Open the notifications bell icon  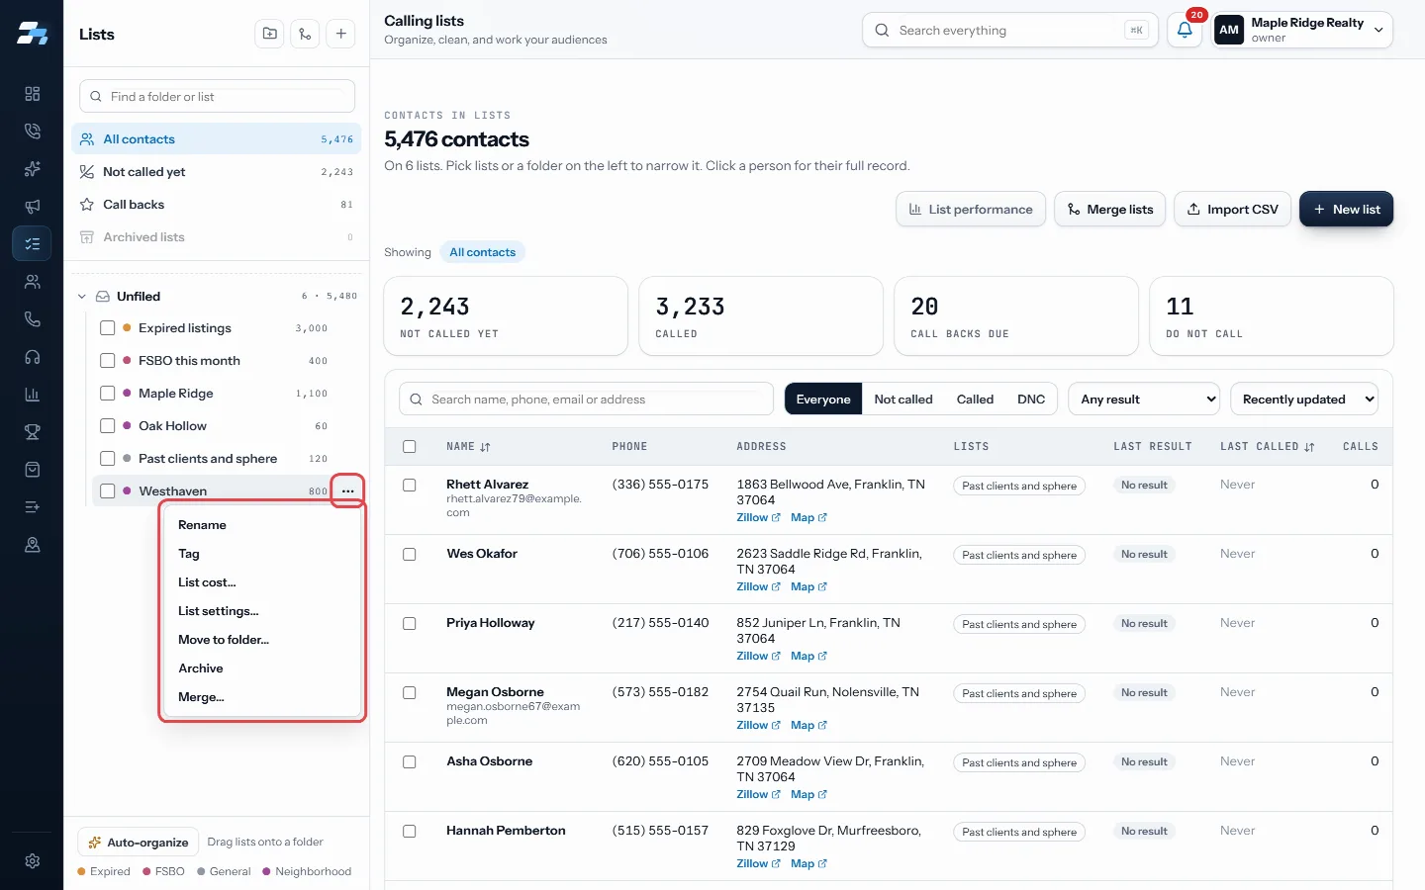click(x=1185, y=30)
